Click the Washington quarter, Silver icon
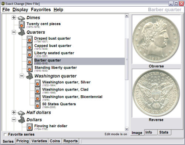The height and width of the screenshot is (145, 185). tap(37, 83)
